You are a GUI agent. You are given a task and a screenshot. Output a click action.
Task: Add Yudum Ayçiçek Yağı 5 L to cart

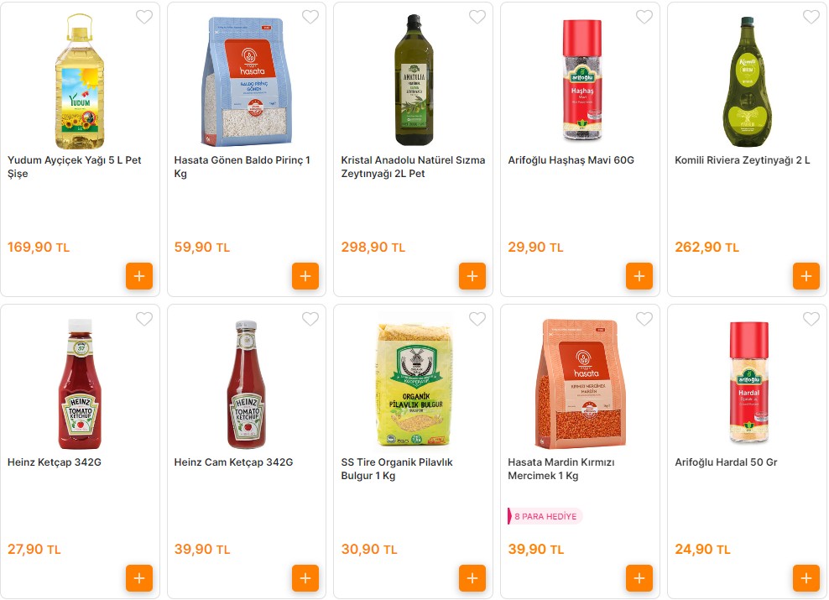pos(139,276)
